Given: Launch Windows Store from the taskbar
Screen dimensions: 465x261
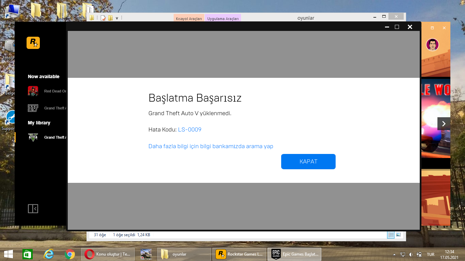Looking at the screenshot, I should 28,254.
